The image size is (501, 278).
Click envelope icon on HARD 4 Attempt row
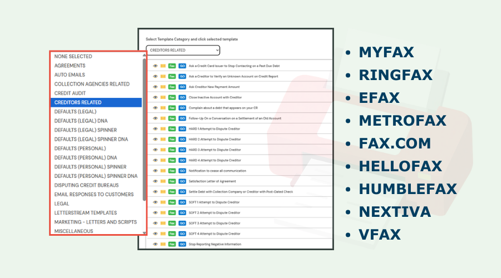coord(163,160)
